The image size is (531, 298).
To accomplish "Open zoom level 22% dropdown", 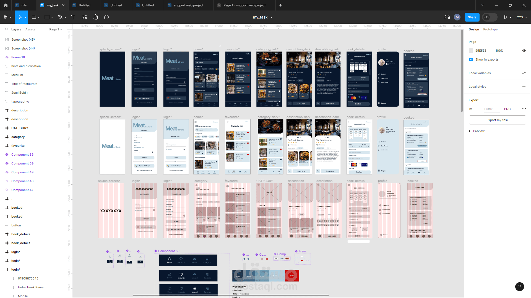I will tap(522, 17).
